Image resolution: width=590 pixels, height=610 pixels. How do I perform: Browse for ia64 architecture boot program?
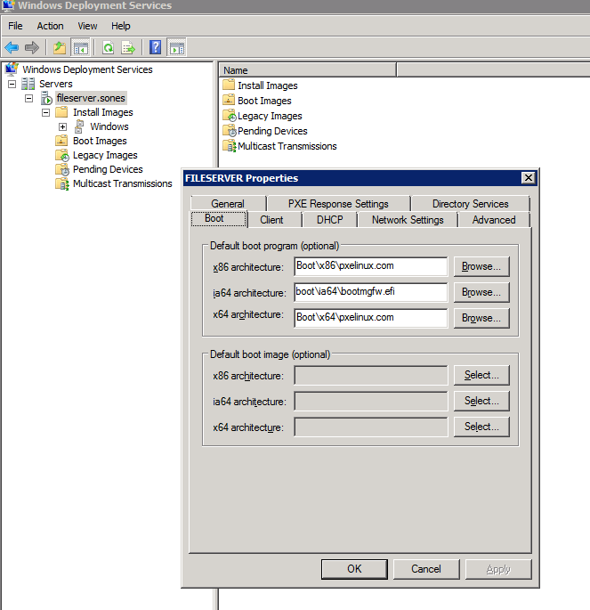pos(481,292)
